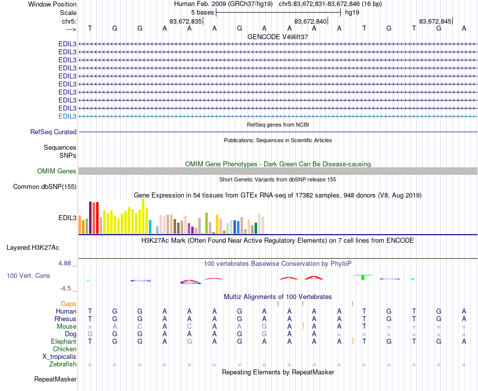Select the X_tropicalis alignment row label
478x391 pixels.
click(x=59, y=357)
